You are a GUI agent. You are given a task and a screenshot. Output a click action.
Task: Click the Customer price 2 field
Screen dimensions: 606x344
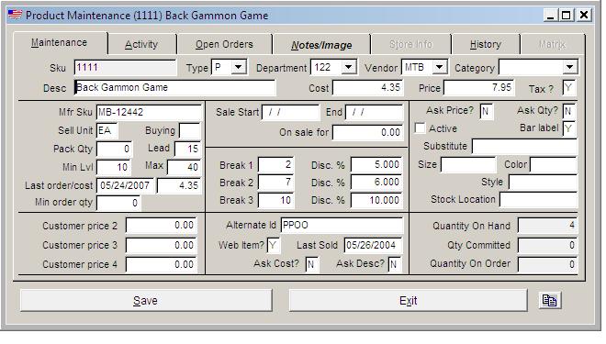coord(162,226)
